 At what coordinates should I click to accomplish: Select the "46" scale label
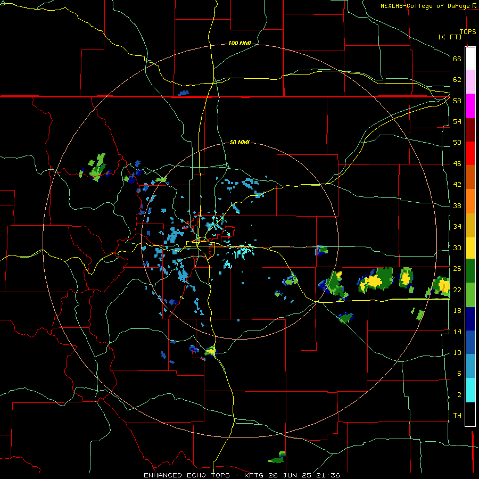pyautogui.click(x=457, y=164)
